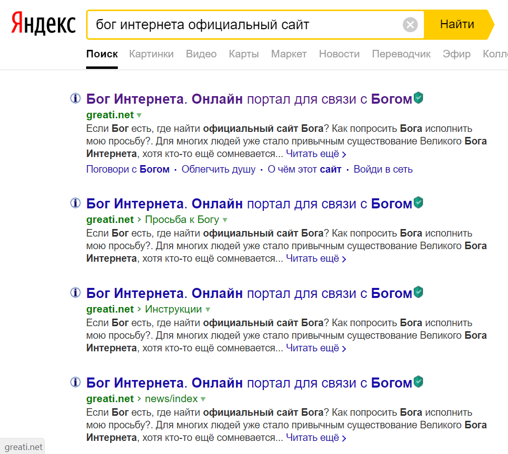Click greati.net domain in the Просьба к Богу result
This screenshot has height=454, width=508.
point(110,219)
